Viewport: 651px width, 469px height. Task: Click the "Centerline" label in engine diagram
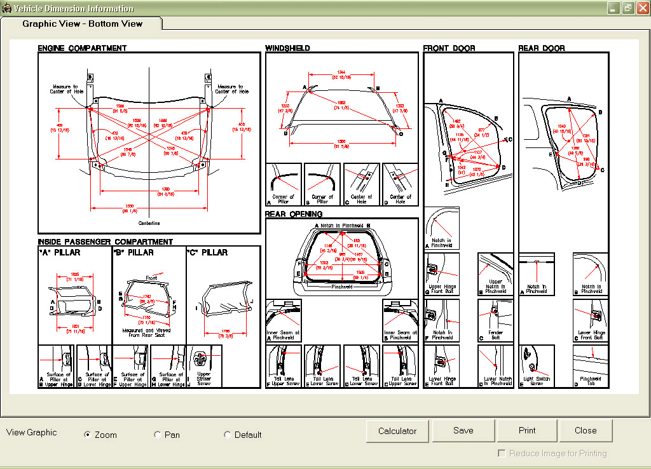click(x=149, y=223)
